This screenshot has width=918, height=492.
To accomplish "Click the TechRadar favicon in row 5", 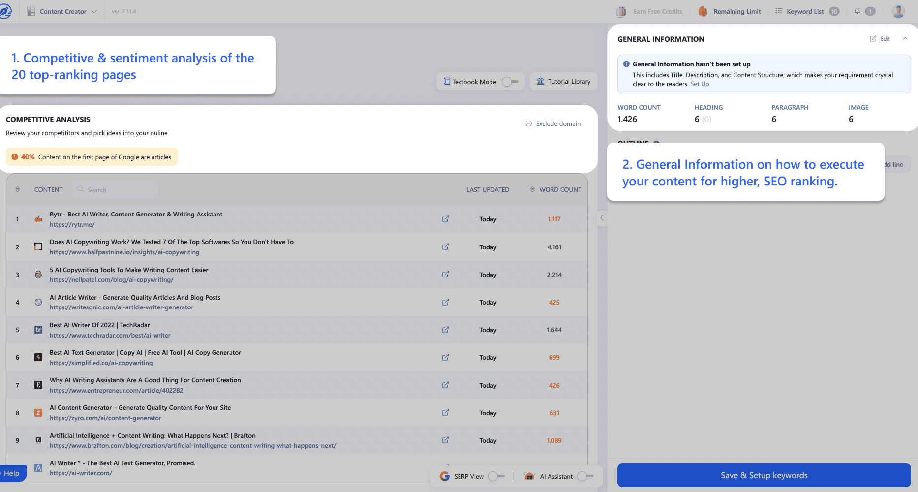I will pyautogui.click(x=38, y=330).
